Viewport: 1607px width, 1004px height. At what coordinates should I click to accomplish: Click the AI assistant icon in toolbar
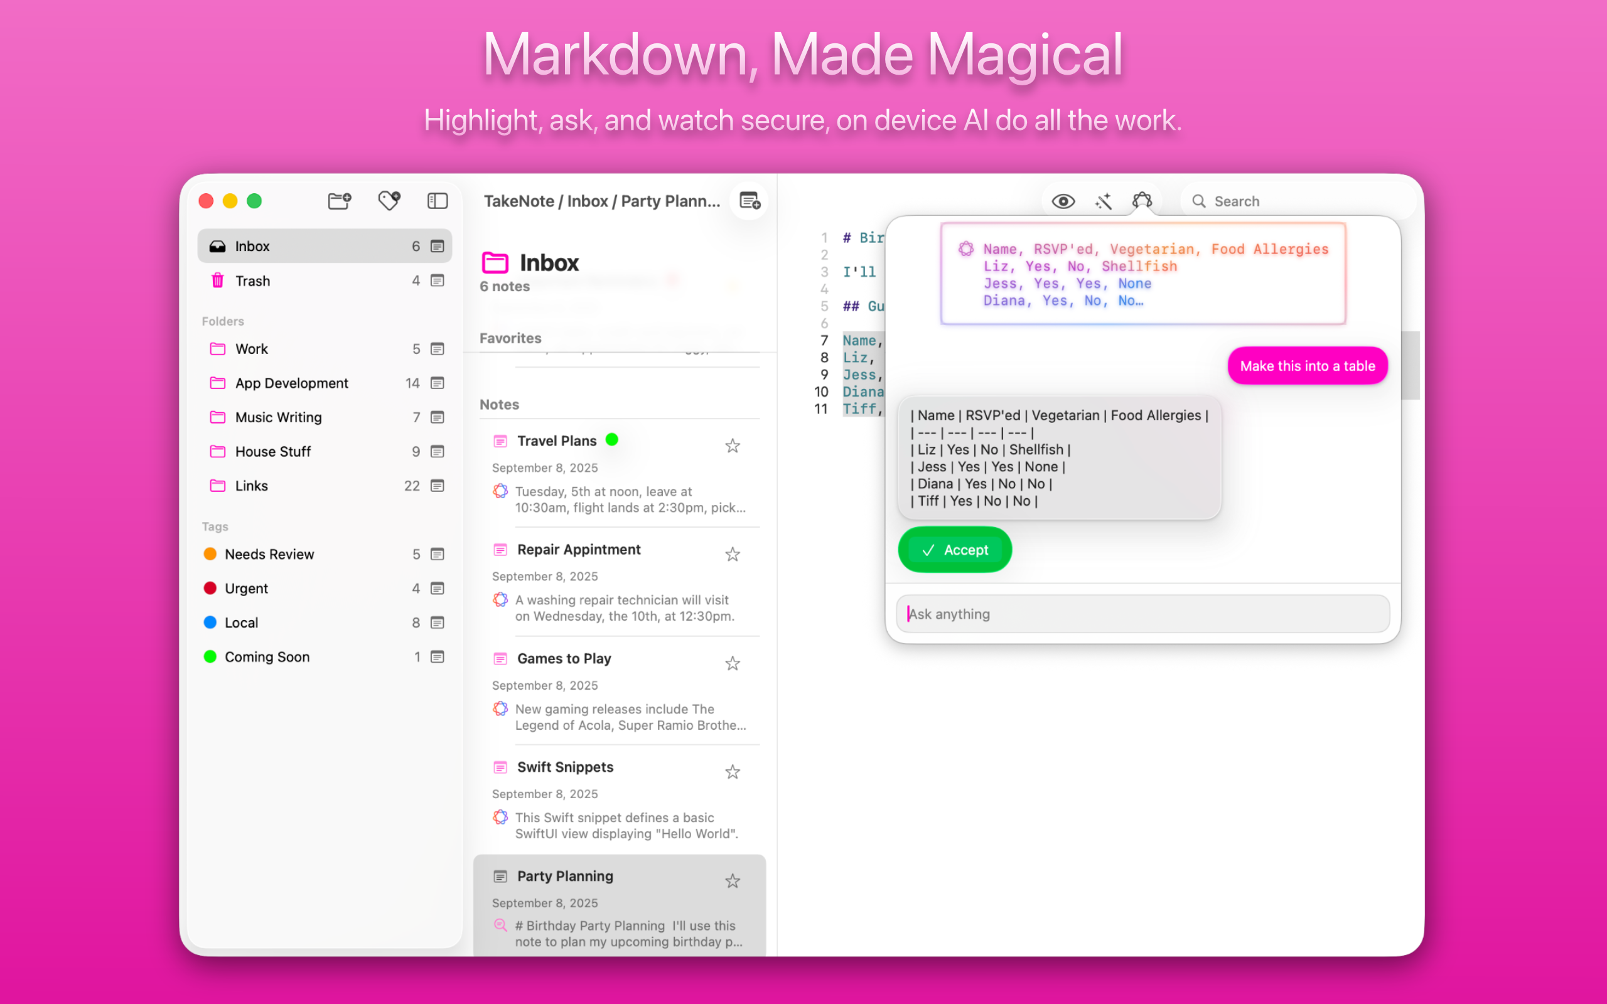point(1142,201)
